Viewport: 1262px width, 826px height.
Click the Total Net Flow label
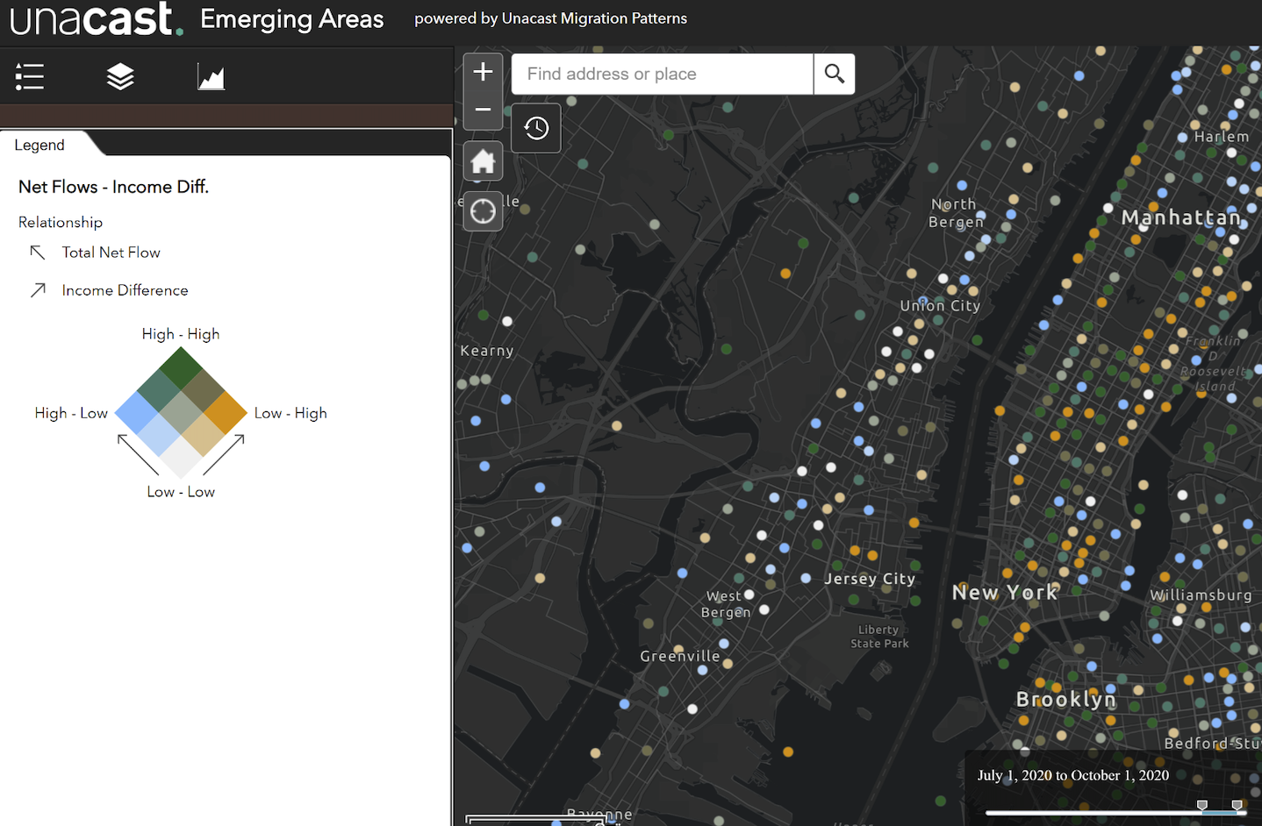pyautogui.click(x=111, y=253)
